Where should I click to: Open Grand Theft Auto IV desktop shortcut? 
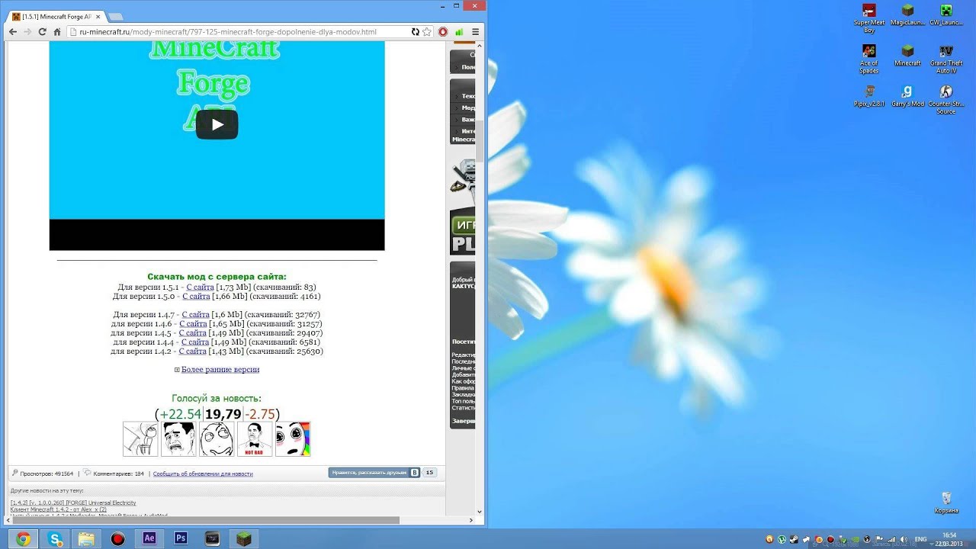(946, 59)
